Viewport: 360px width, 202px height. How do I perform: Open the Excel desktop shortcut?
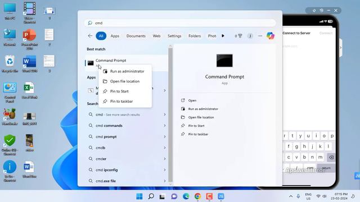click(29, 90)
